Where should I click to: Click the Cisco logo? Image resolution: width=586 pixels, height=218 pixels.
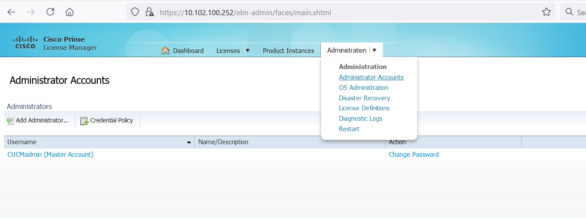(x=26, y=43)
